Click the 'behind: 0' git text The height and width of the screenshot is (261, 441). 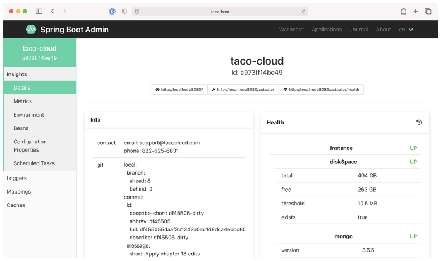tap(141, 189)
